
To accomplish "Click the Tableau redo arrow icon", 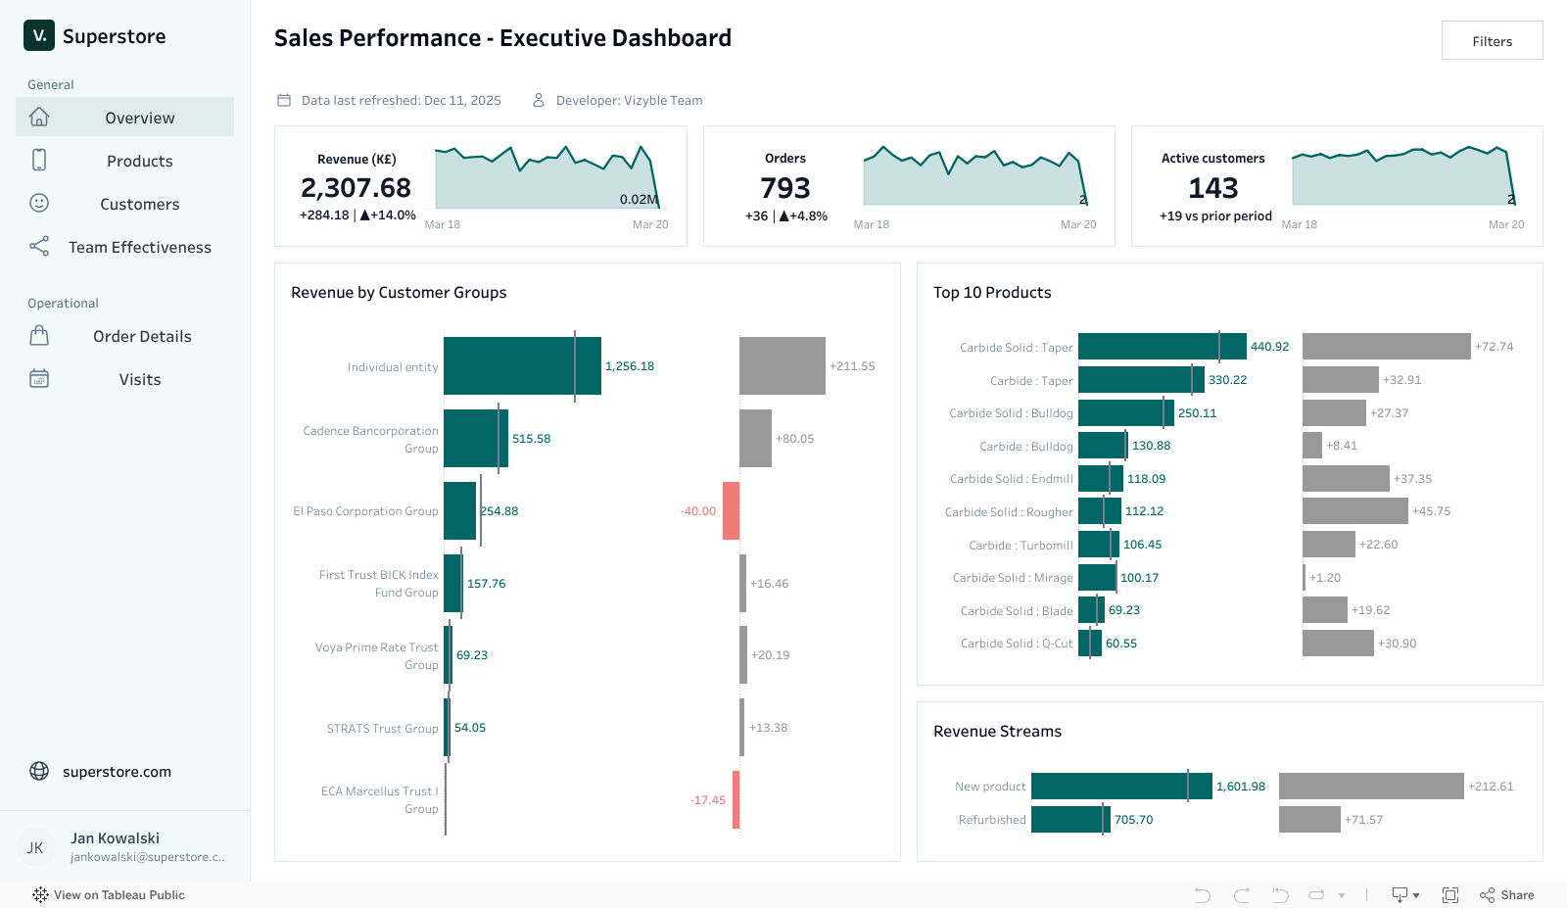I will pos(1242,895).
